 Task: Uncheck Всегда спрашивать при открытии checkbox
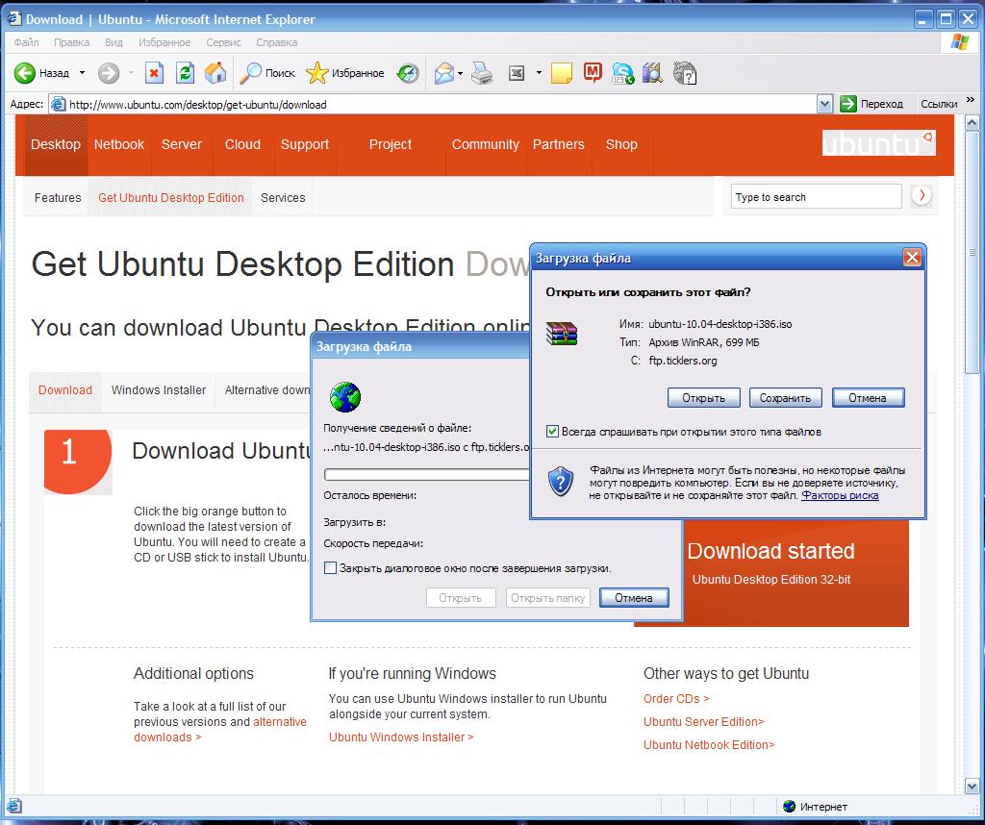[x=552, y=432]
